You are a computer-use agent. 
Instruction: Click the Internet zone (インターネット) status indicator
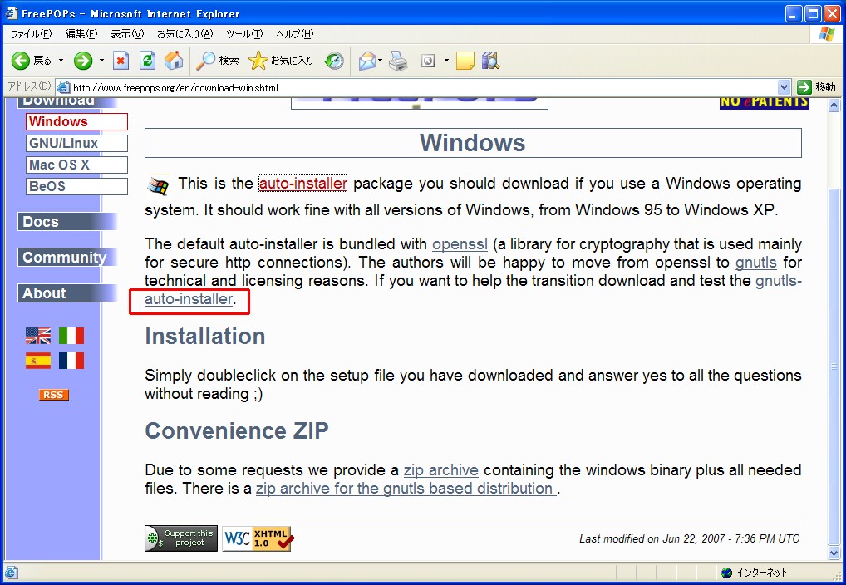point(755,573)
